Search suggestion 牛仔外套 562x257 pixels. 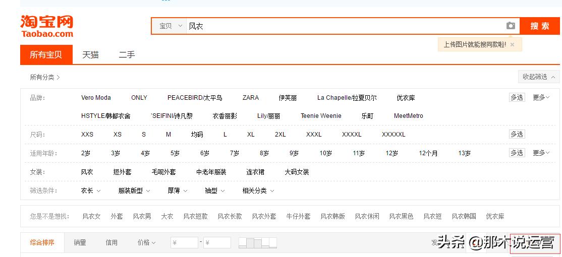coord(298,217)
